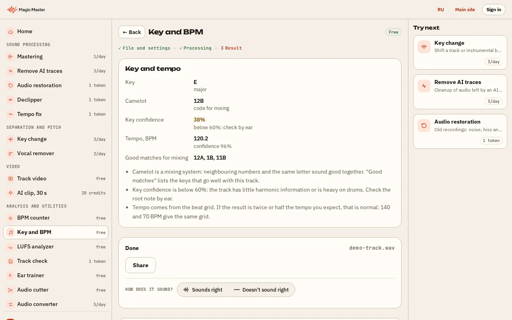Click the 38% key confidence value
512x320 pixels.
click(x=199, y=120)
